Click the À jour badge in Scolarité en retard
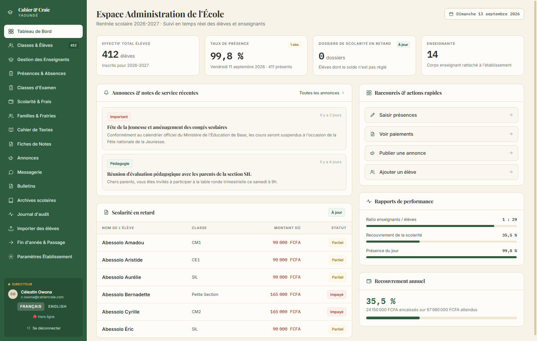The width and height of the screenshot is (537, 341). coord(337,212)
